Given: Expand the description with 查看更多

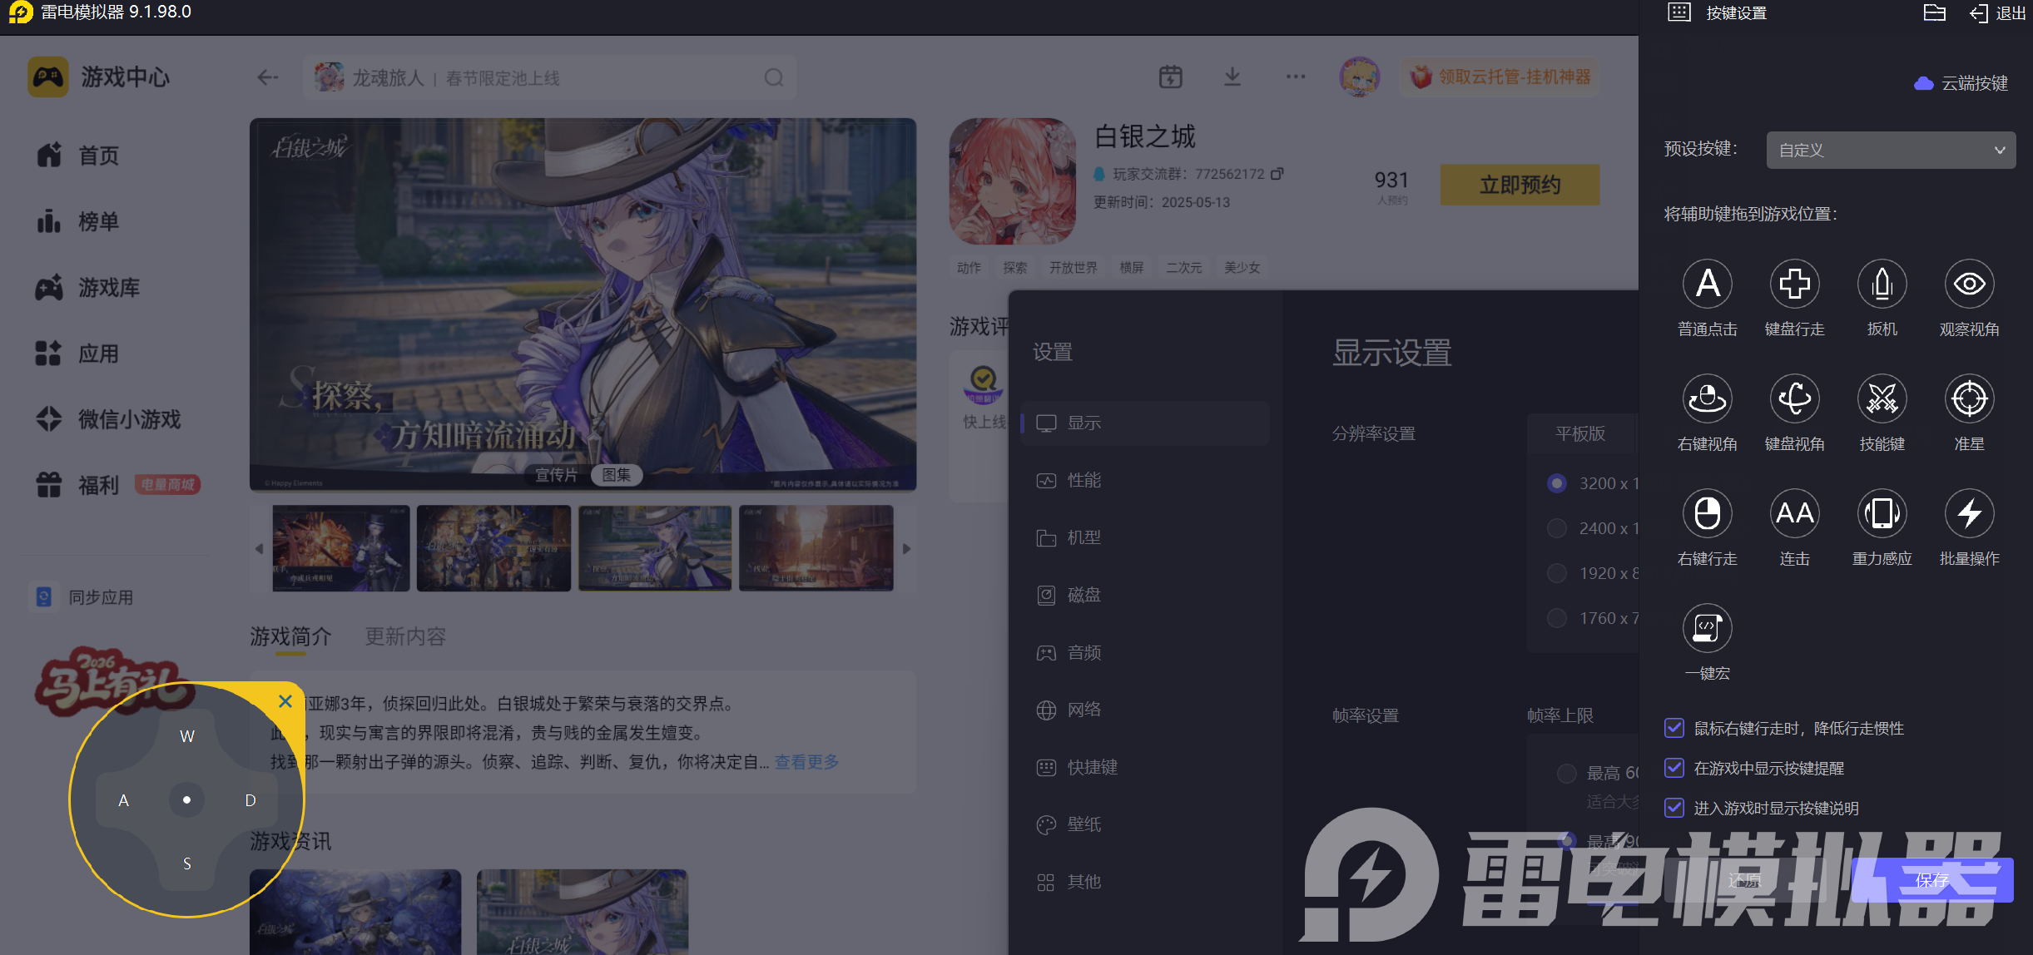Looking at the screenshot, I should click(x=806, y=762).
